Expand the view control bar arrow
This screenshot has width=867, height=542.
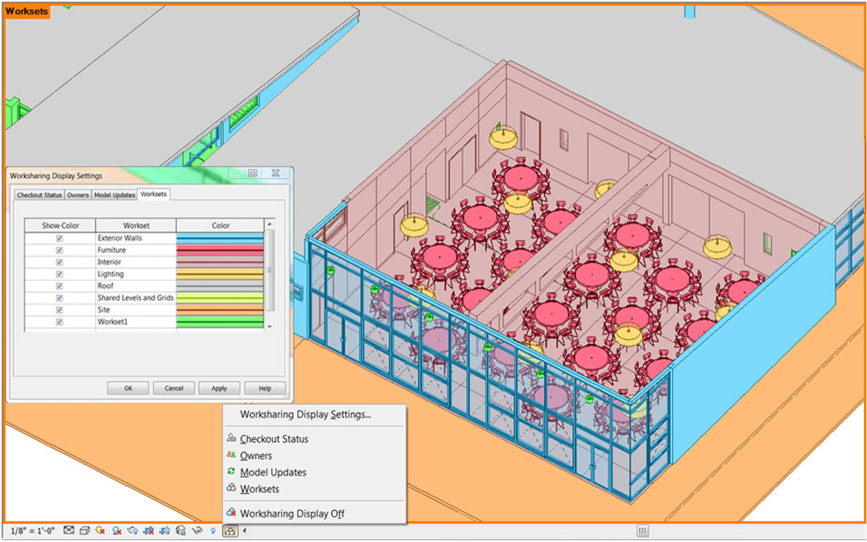coord(245,530)
